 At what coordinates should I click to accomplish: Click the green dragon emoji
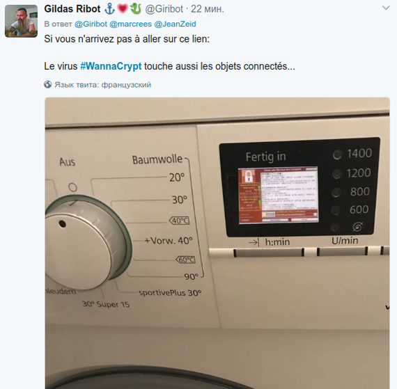(x=135, y=9)
